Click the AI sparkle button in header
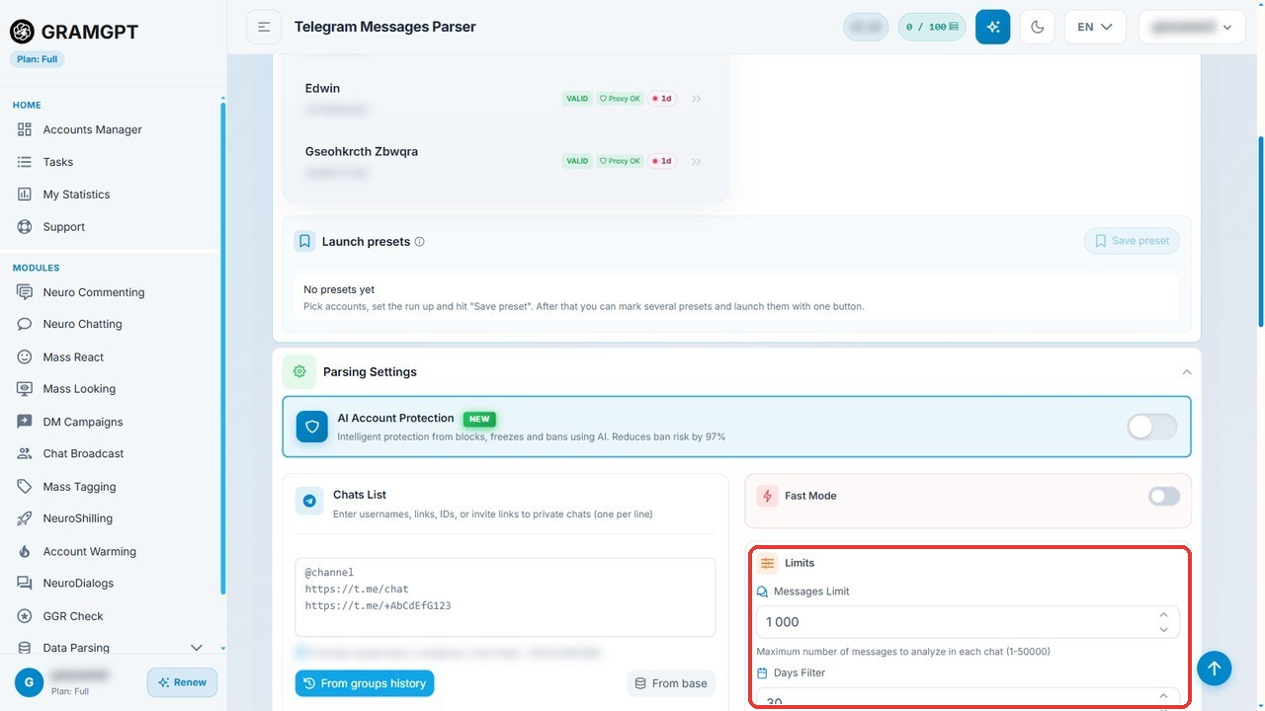1265x711 pixels. tap(992, 27)
